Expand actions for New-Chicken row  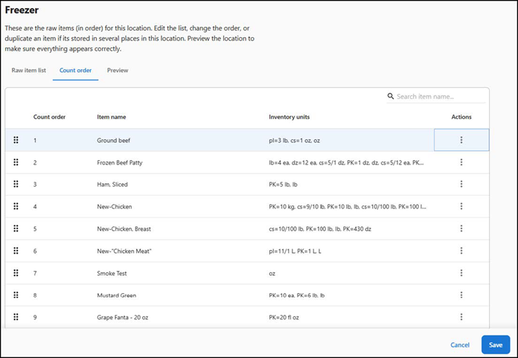tap(461, 206)
